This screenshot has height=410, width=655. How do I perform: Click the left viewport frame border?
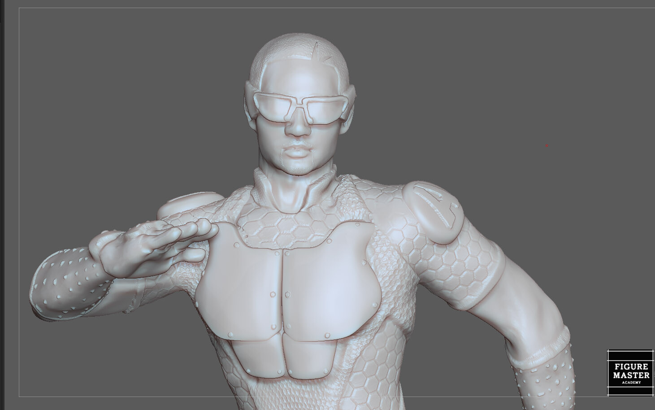coord(20,202)
